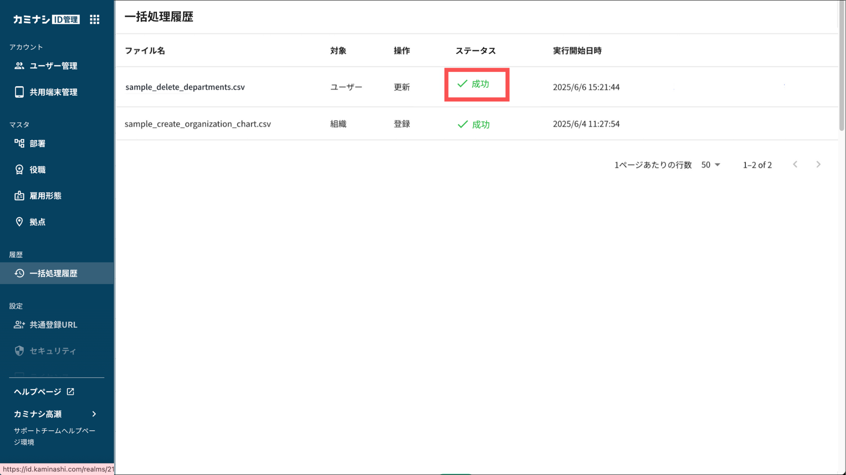The height and width of the screenshot is (475, 846).
Task: Open the external link icon beside ヘルプページ
Action: click(71, 392)
